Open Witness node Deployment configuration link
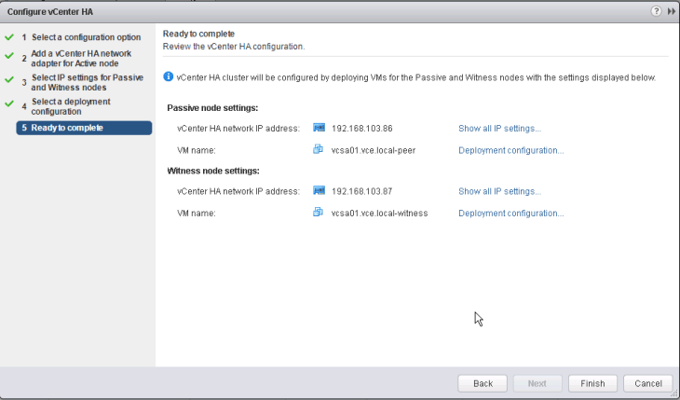 (510, 214)
